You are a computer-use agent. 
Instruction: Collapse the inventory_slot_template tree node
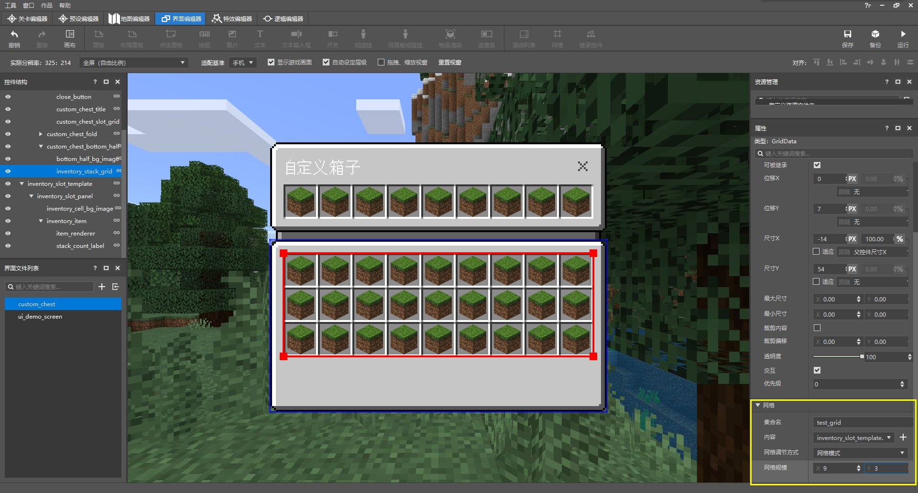22,183
